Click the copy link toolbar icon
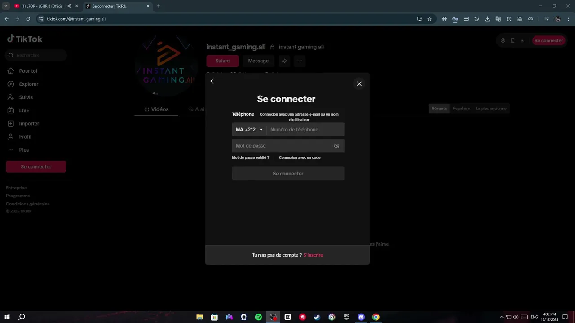The height and width of the screenshot is (323, 575). click(531, 19)
